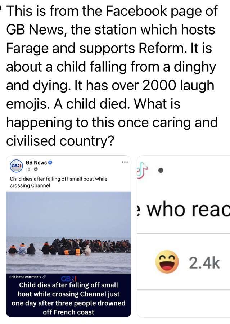This screenshot has height=324, width=230.
Task: Click the '1d' post timestamp
Action: tap(28, 170)
